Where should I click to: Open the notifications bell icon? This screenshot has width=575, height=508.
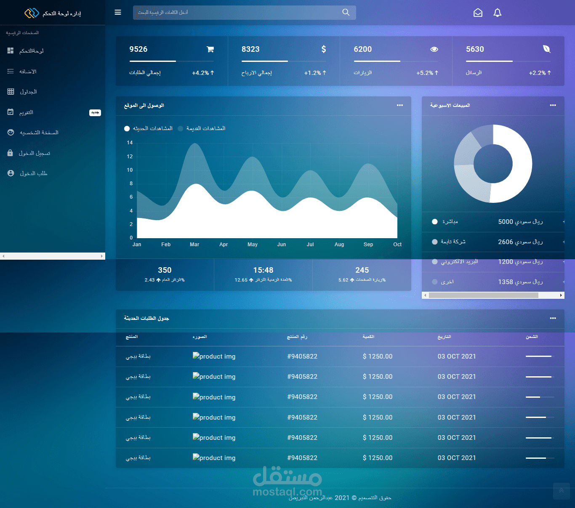tap(498, 13)
